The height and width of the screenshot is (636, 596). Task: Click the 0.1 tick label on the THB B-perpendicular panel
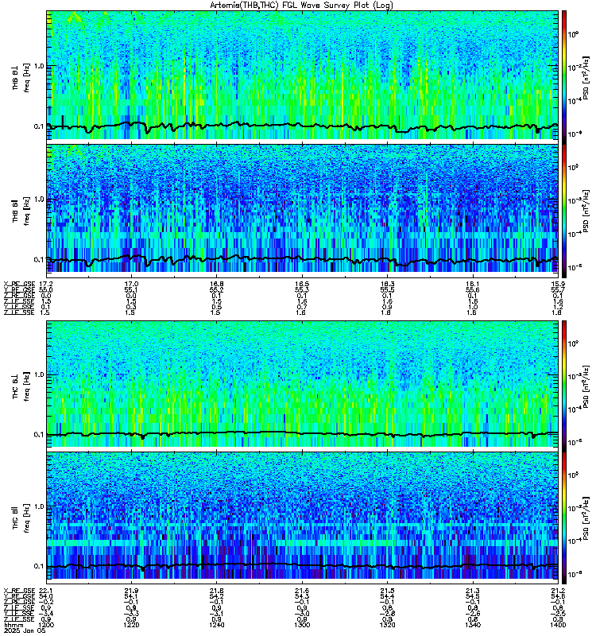[38, 126]
